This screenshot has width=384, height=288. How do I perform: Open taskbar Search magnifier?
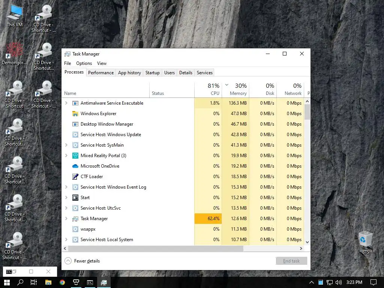click(x=20, y=282)
